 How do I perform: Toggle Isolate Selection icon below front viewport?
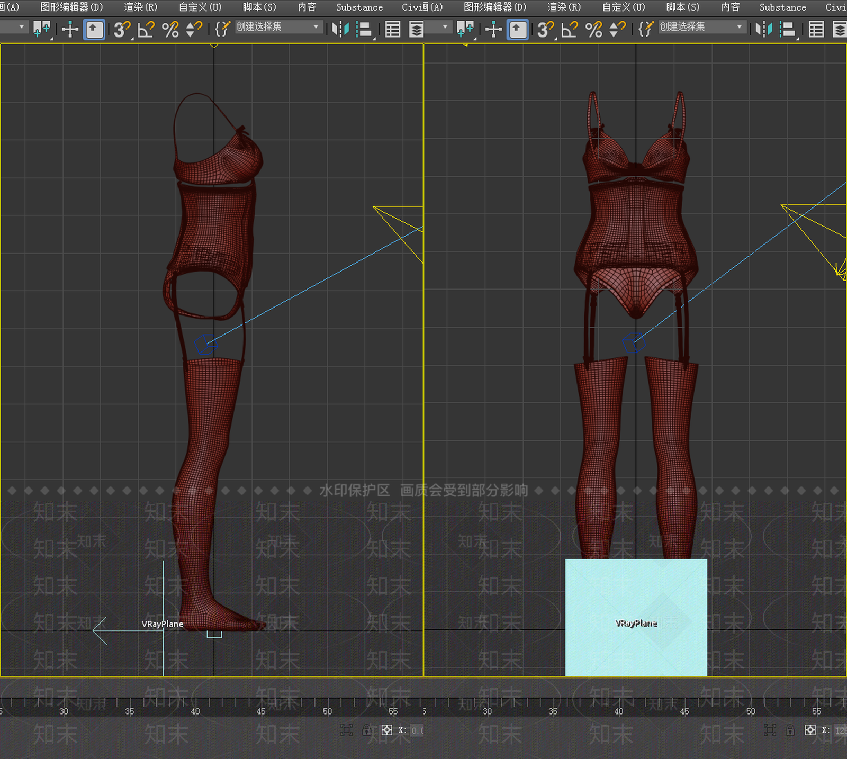point(770,730)
